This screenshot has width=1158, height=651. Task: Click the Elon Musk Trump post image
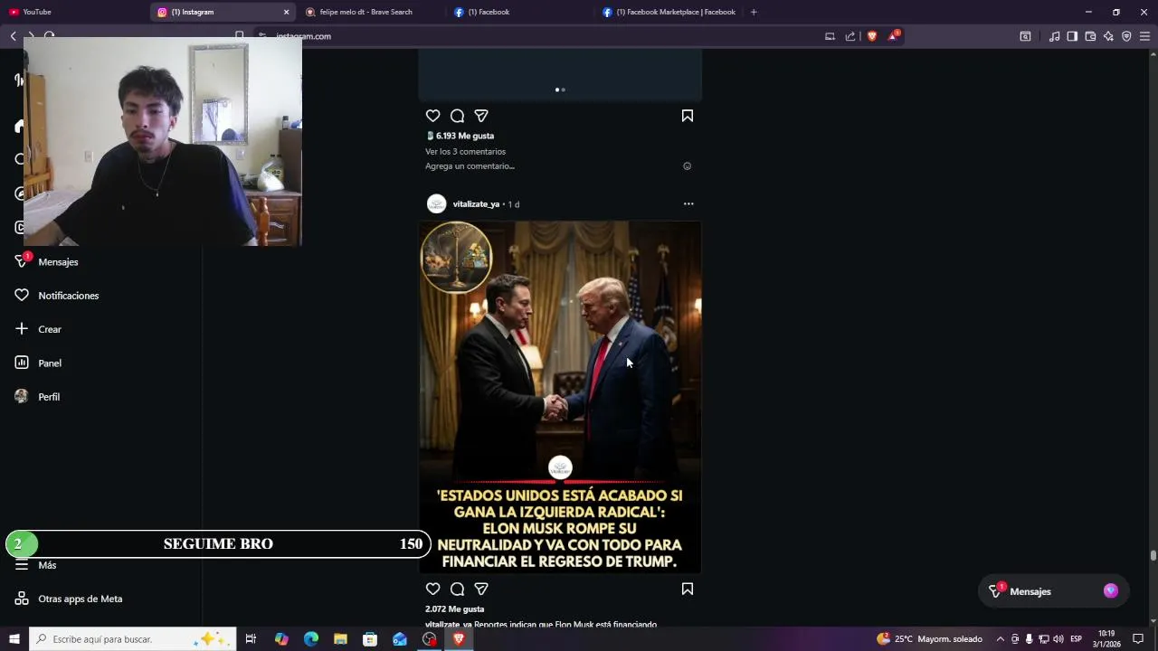[560, 398]
